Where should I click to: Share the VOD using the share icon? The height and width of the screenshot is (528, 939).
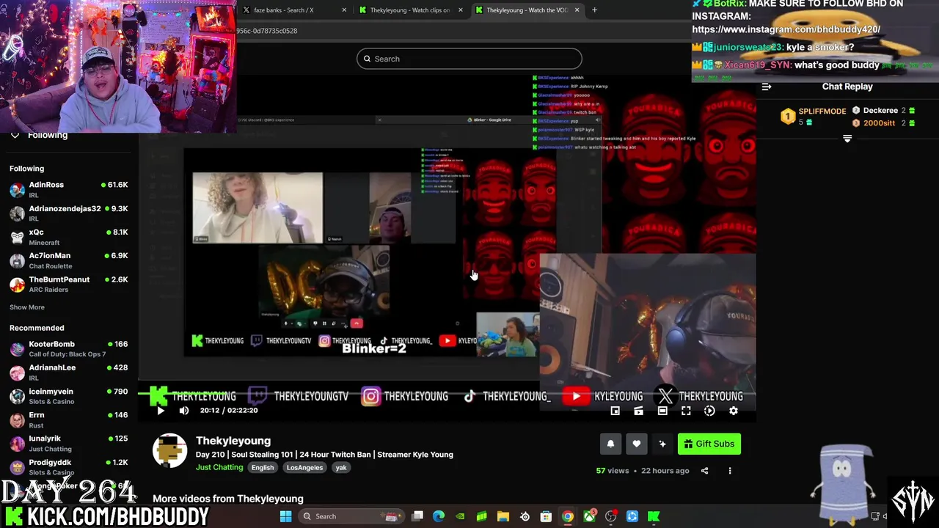[704, 471]
